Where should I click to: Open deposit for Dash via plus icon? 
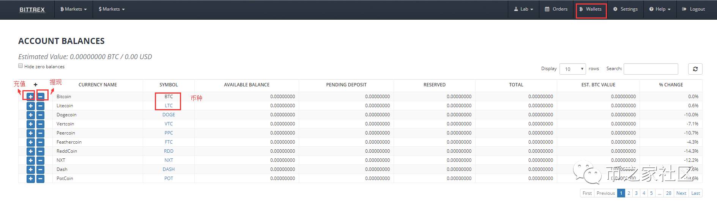click(x=31, y=169)
